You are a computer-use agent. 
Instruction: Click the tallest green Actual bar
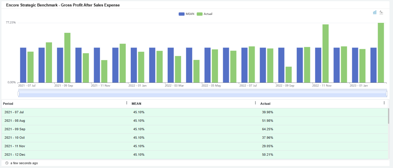(381, 53)
